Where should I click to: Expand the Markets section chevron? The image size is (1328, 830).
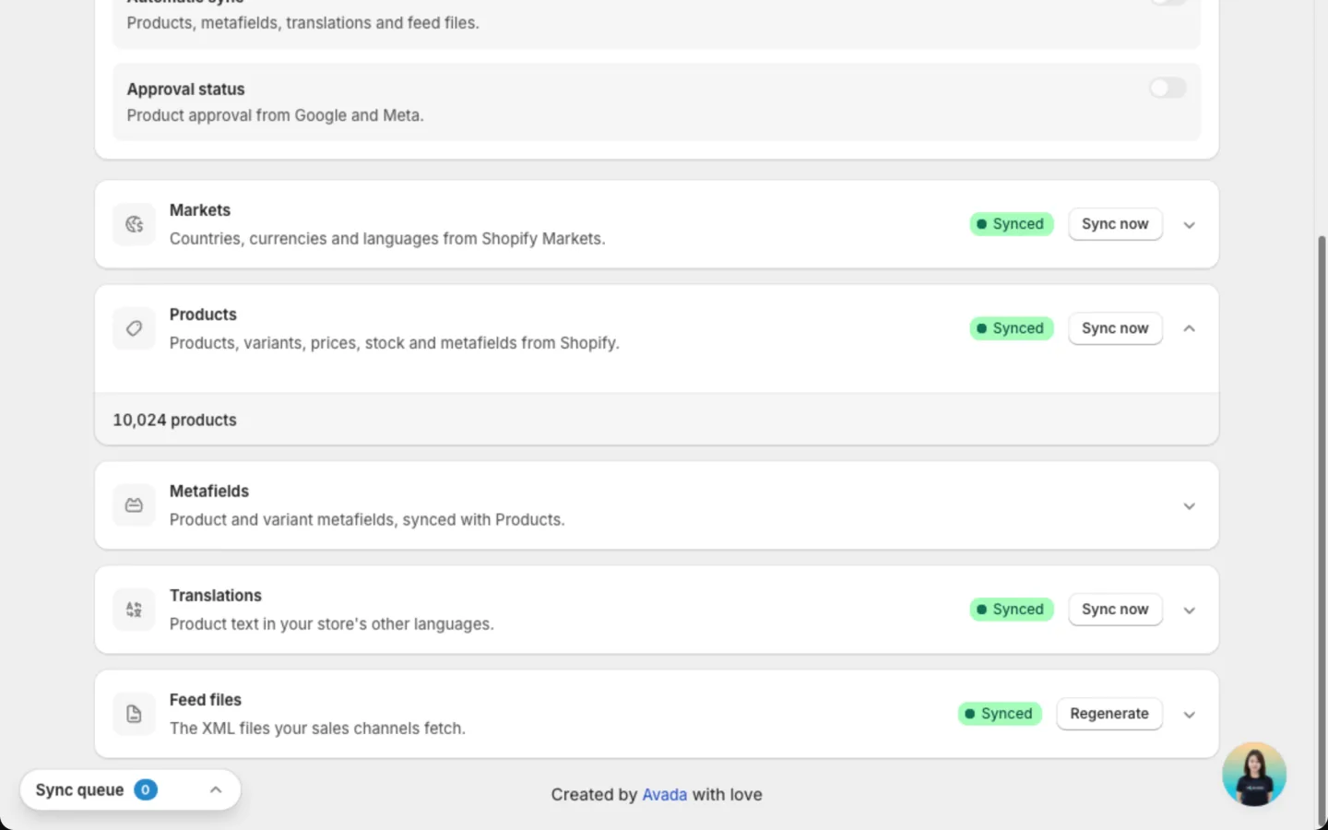tap(1190, 225)
